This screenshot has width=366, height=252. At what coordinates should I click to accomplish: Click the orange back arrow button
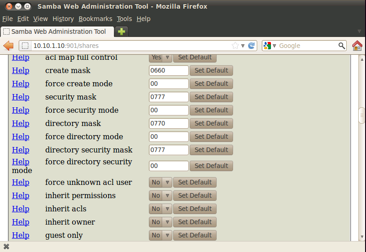(9, 46)
